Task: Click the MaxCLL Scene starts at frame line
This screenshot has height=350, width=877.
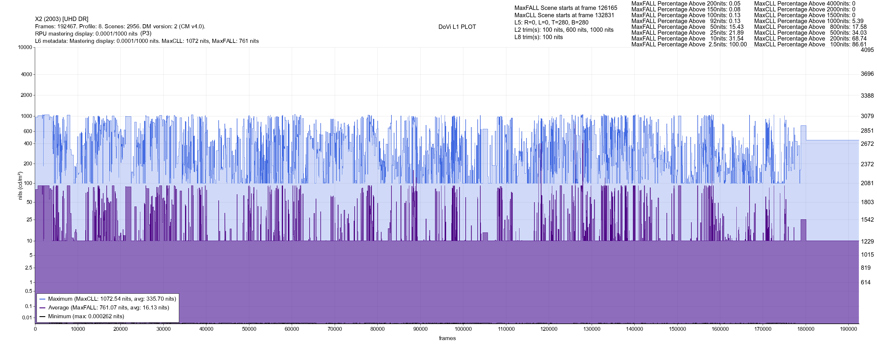Action: click(564, 15)
